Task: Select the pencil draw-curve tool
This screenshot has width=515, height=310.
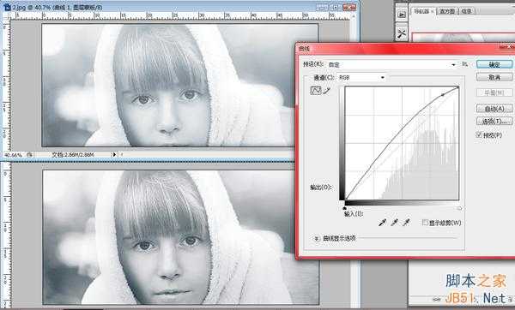Action: click(326, 91)
